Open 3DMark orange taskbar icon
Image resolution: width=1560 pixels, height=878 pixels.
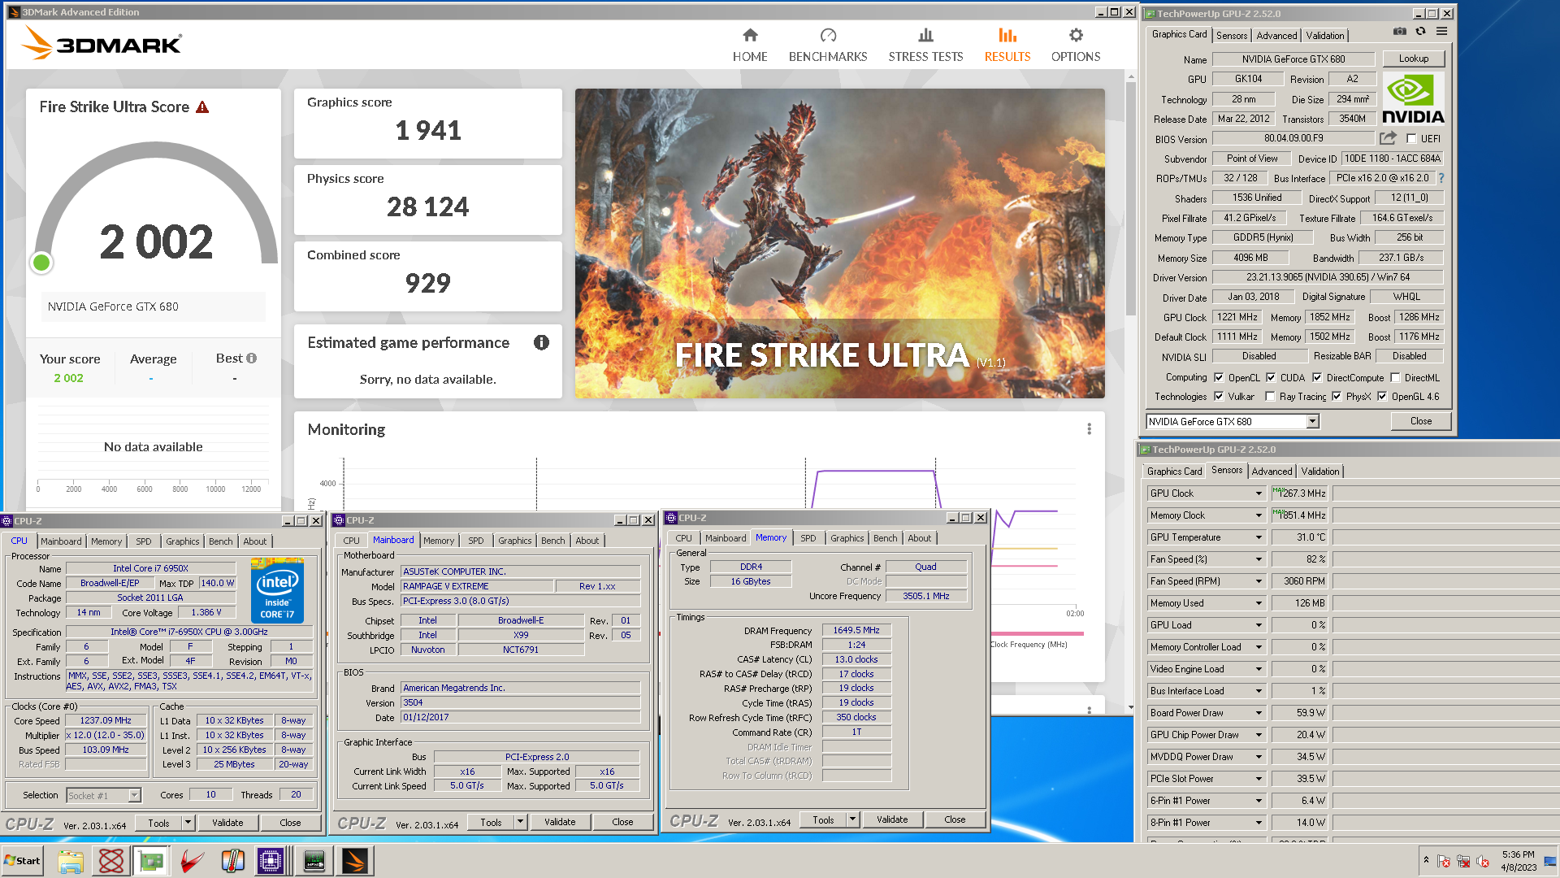point(355,861)
